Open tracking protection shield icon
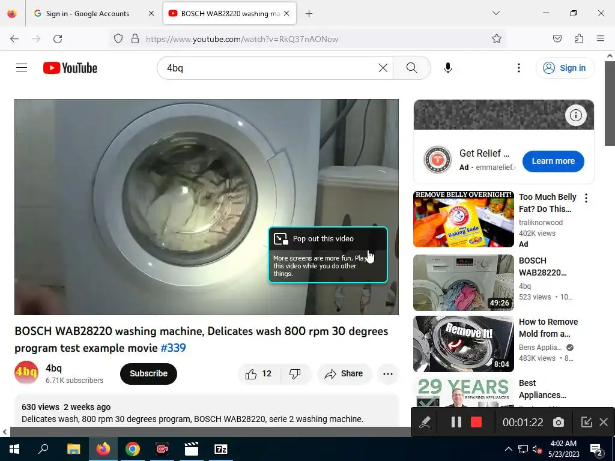Viewport: 615px width, 461px height. (x=118, y=39)
